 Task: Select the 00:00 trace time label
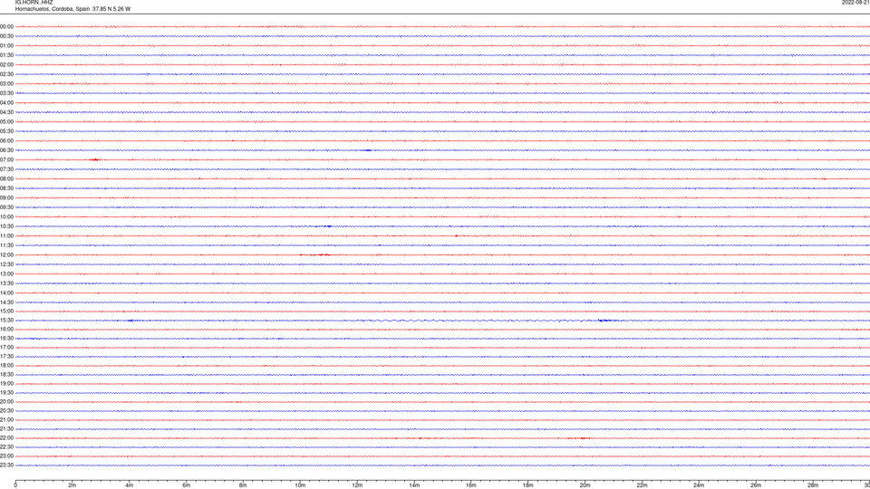6,26
